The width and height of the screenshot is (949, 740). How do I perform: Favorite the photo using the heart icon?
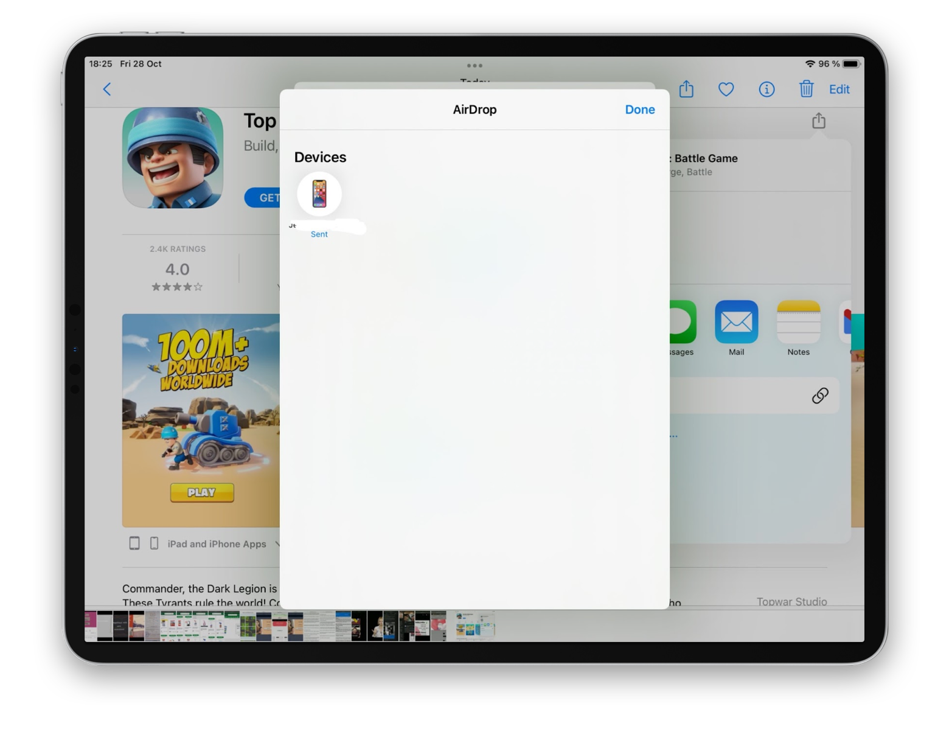tap(726, 89)
